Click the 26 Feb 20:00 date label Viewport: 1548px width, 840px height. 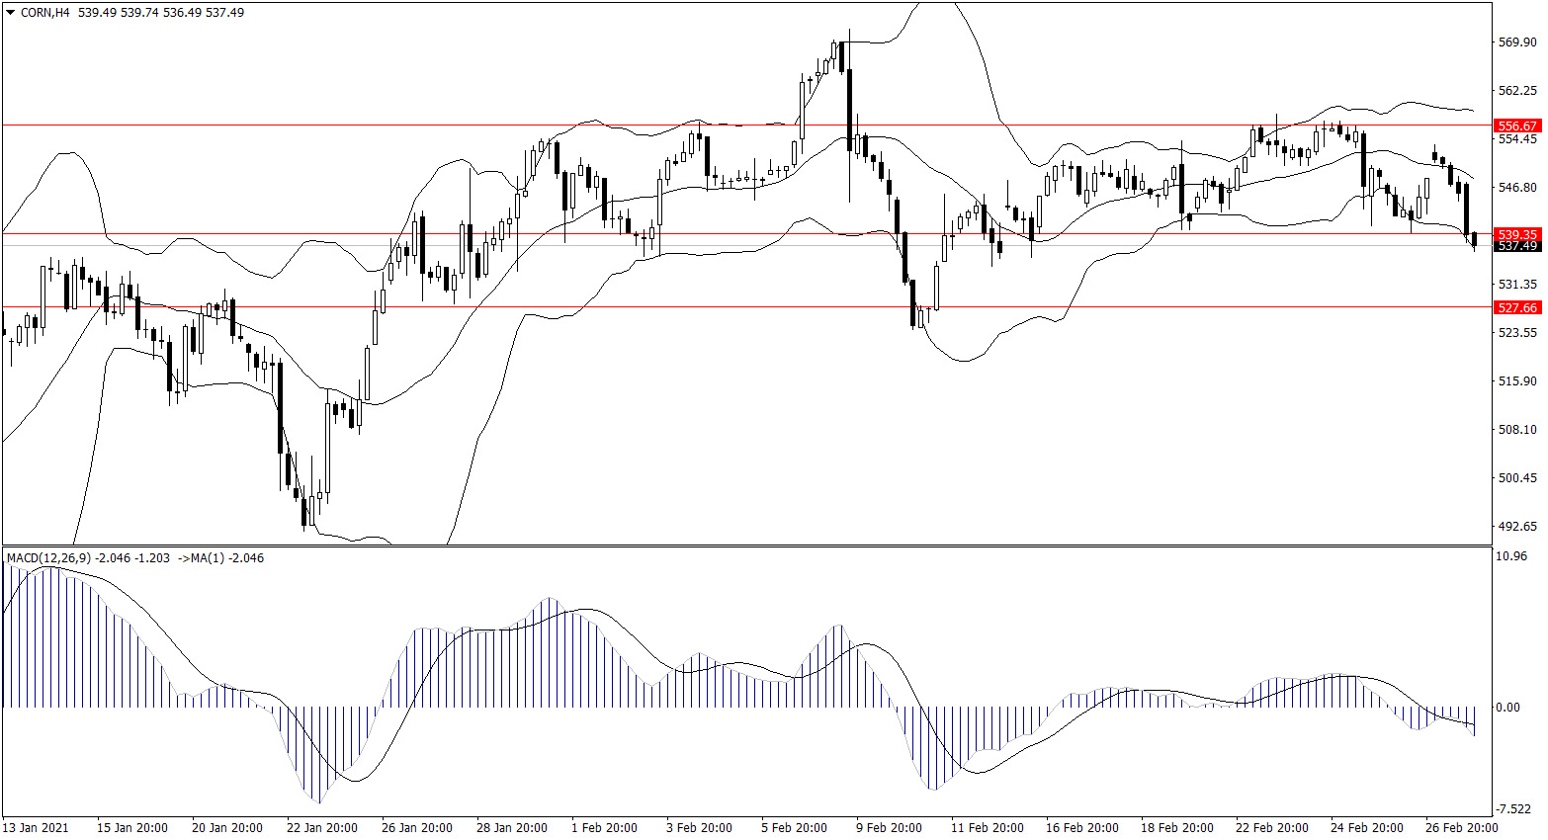pos(1461,827)
